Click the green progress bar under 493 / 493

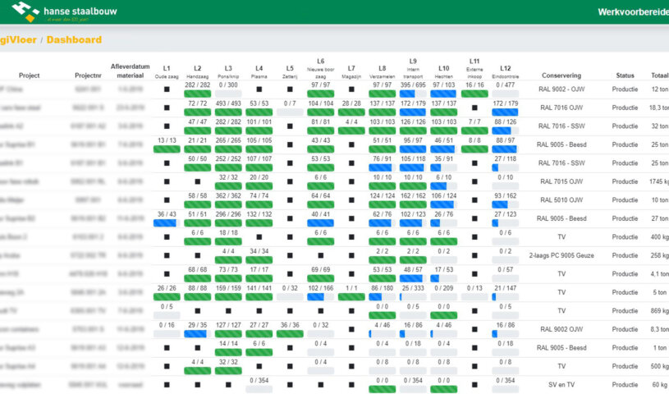coord(228,112)
